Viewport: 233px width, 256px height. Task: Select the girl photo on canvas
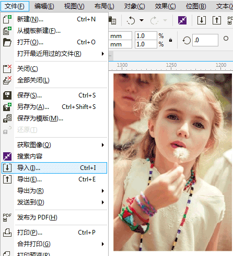click(172, 162)
